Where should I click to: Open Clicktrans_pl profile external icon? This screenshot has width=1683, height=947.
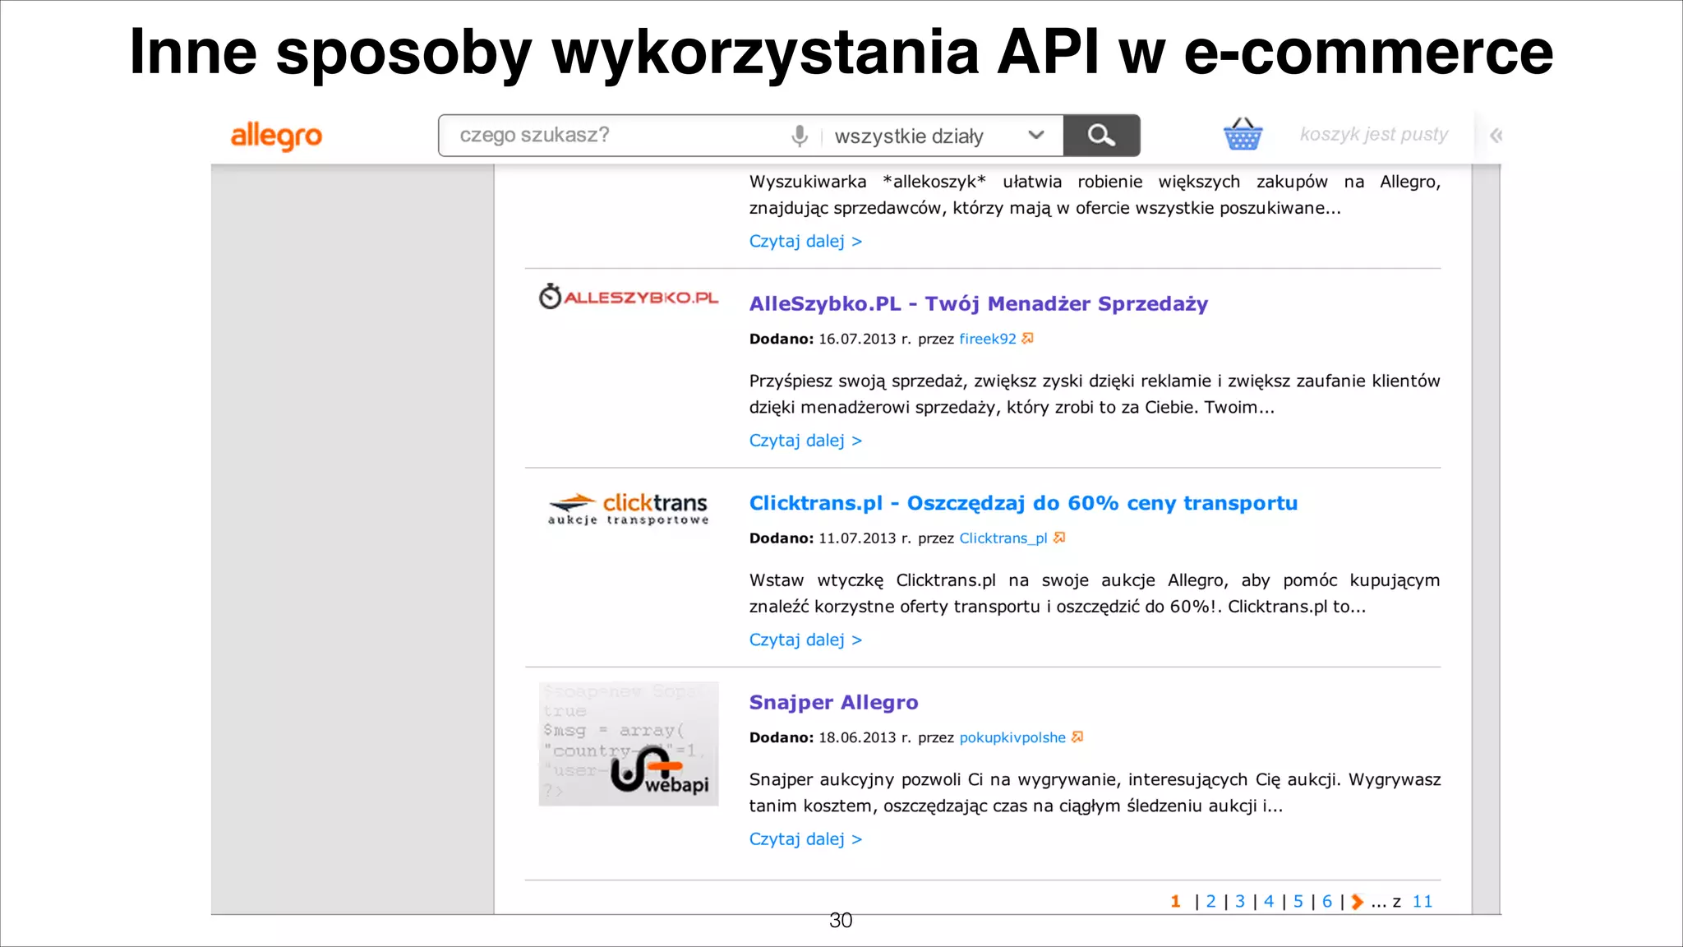click(1059, 538)
